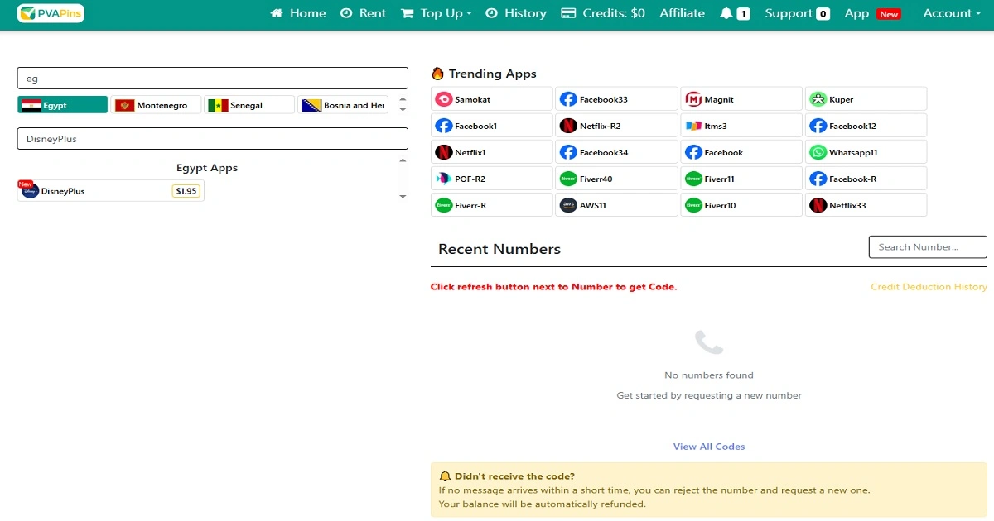
Task: Select DisneyPlus app in Egypt Apps
Action: pyautogui.click(x=111, y=191)
